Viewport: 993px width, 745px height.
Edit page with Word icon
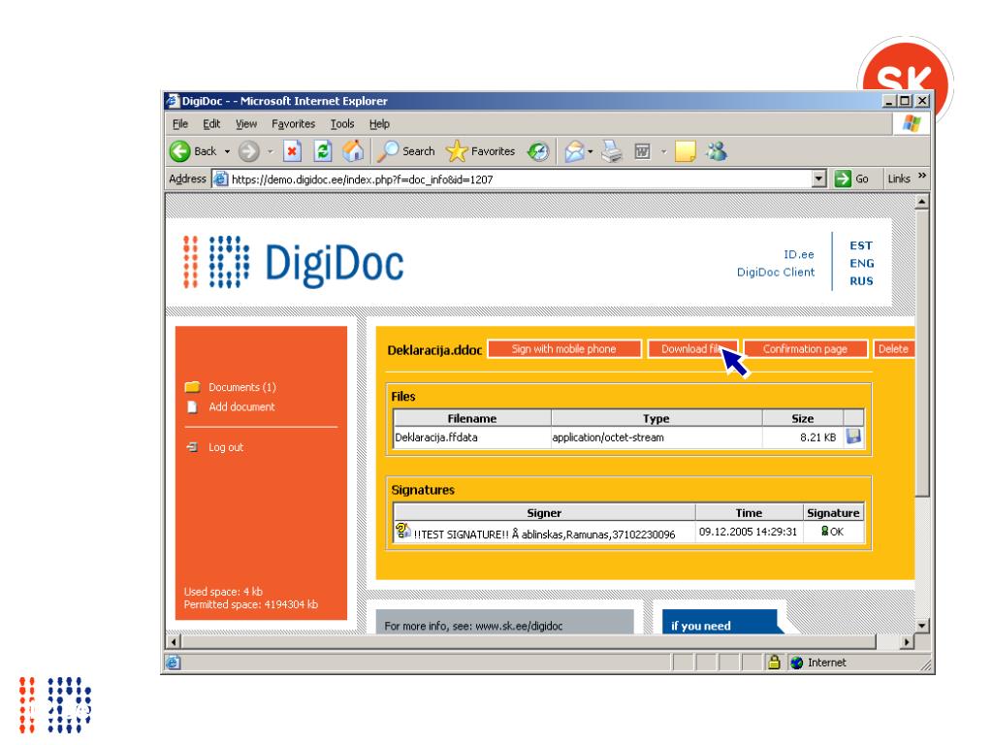point(642,151)
